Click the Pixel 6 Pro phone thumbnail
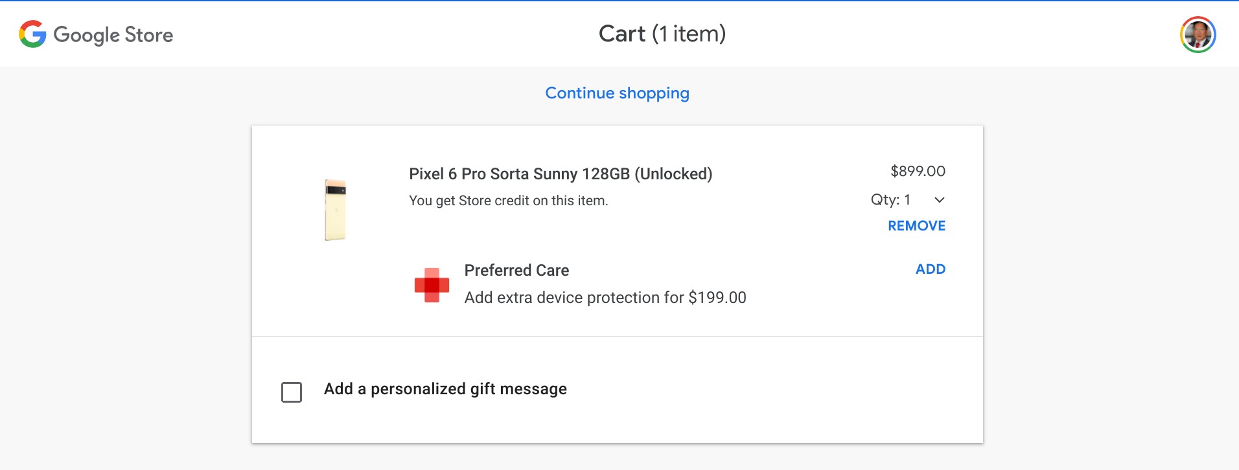 (335, 210)
